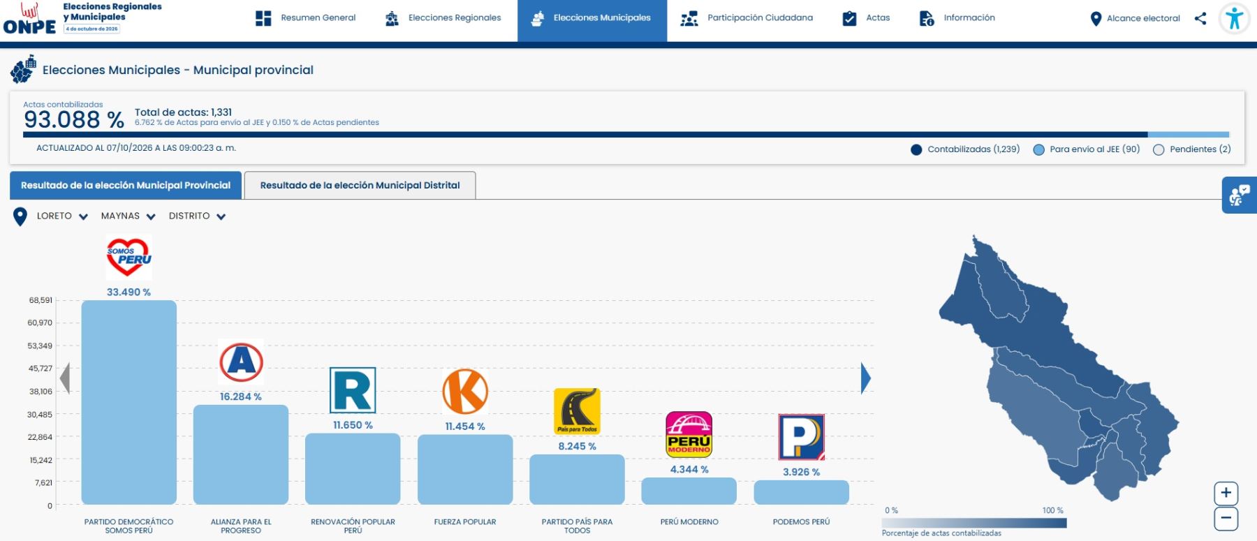Click the Actas checkmark document icon
Image resolution: width=1257 pixels, height=541 pixels.
pyautogui.click(x=849, y=18)
